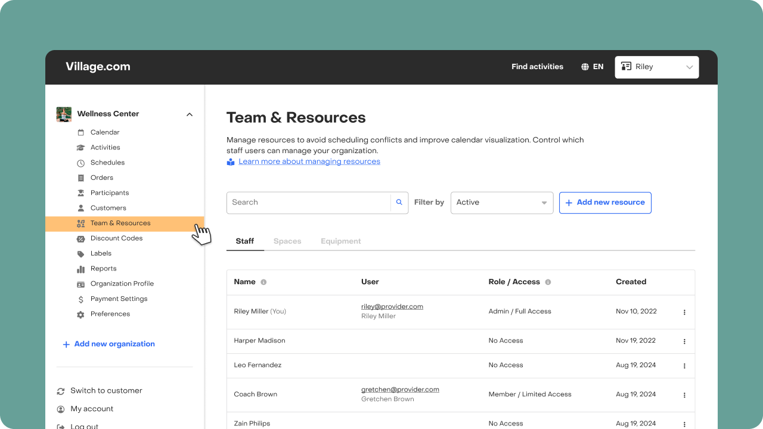
Task: Click the Nov 10, 2022 date cell
Action: (x=636, y=312)
